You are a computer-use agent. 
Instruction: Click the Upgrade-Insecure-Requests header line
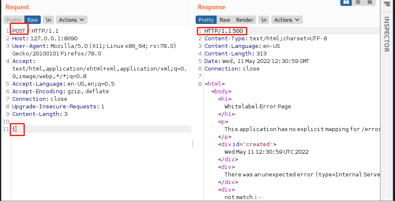coord(58,106)
